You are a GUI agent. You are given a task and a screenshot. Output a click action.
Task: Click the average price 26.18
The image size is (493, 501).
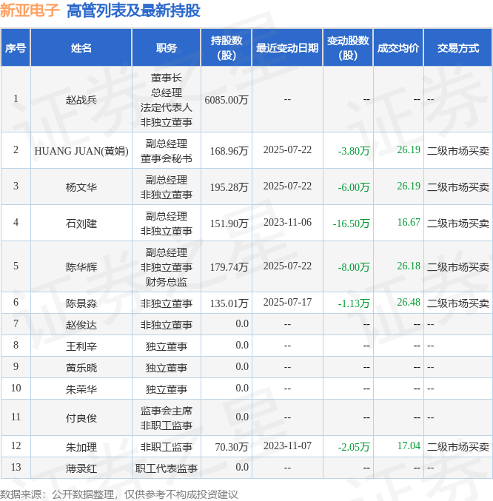point(409,266)
